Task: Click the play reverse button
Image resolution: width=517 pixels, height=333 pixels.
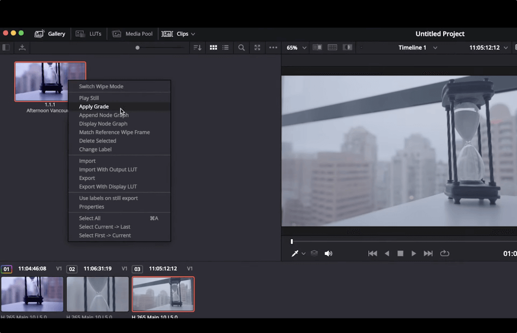Action: click(387, 253)
